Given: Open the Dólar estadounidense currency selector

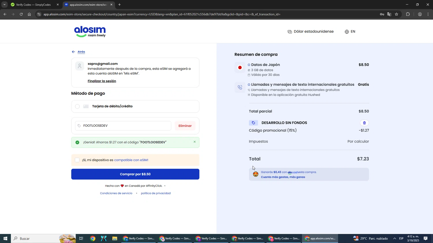Looking at the screenshot, I should 311,32.
